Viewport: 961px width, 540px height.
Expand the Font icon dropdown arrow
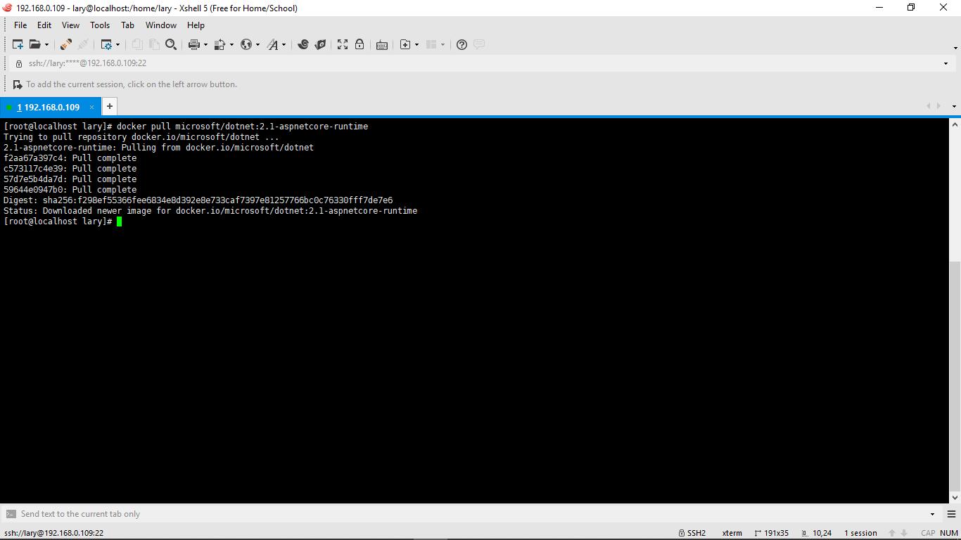(x=284, y=44)
